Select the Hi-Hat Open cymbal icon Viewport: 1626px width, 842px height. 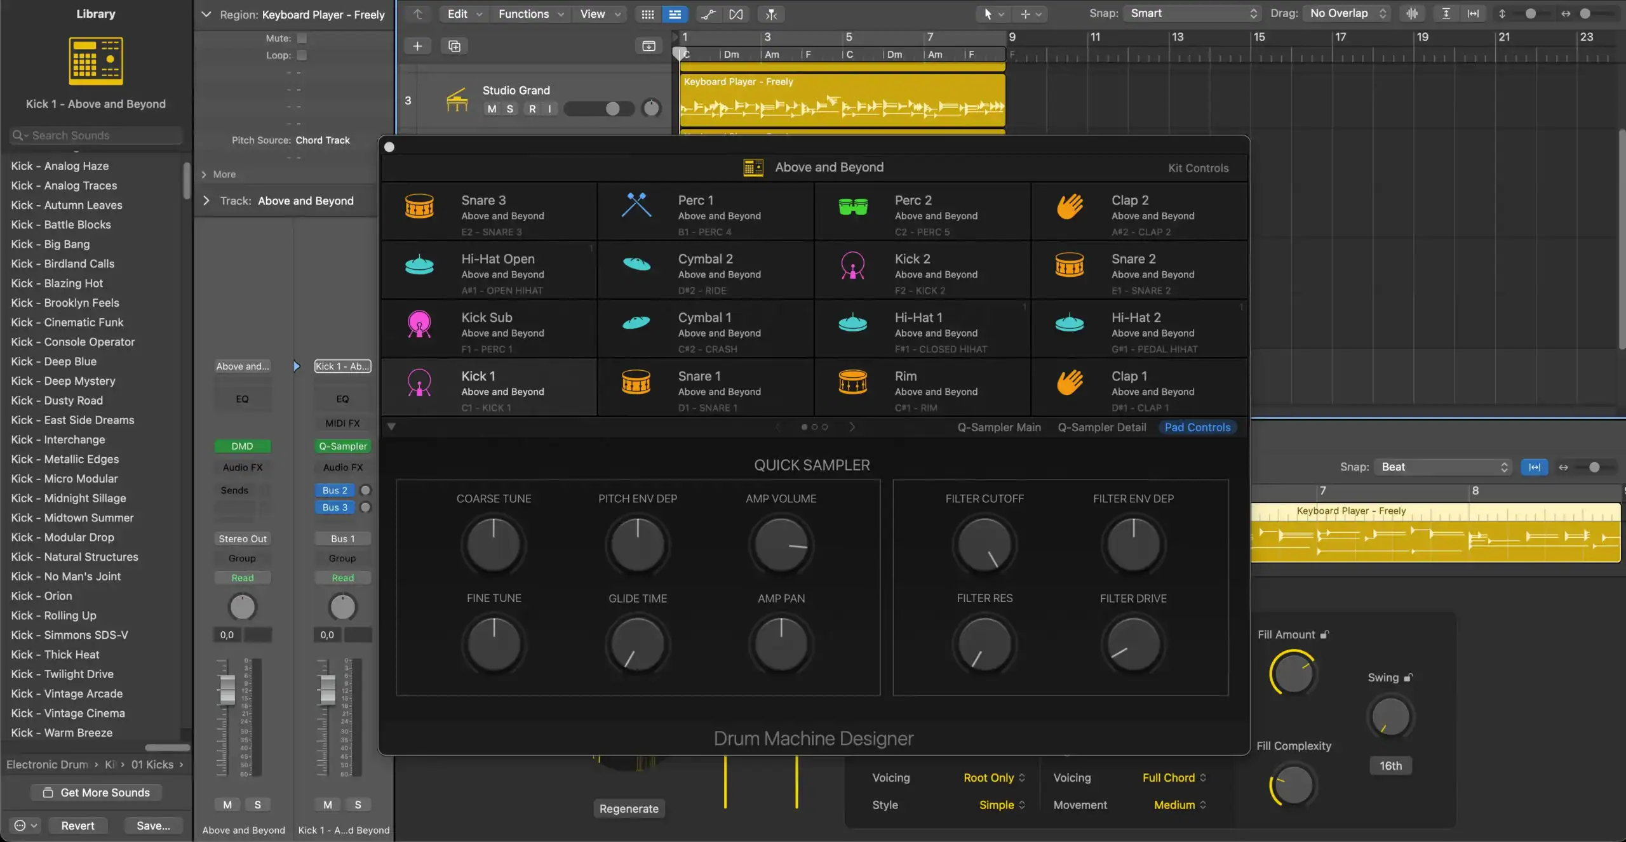419,265
